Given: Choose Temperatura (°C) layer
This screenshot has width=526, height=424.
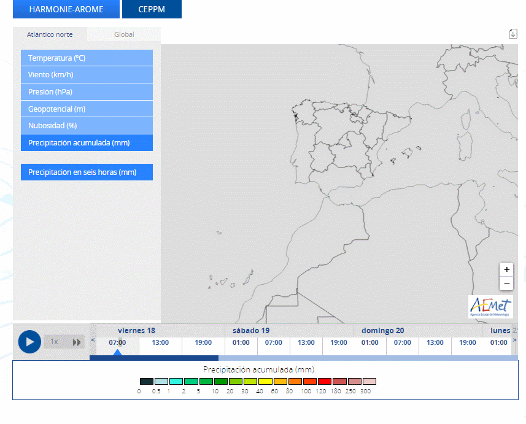Looking at the screenshot, I should coord(87,58).
